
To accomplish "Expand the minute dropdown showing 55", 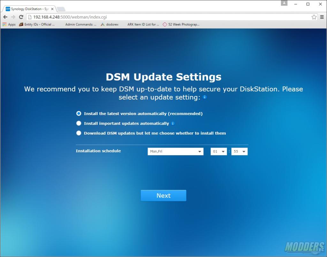I will coord(240,151).
